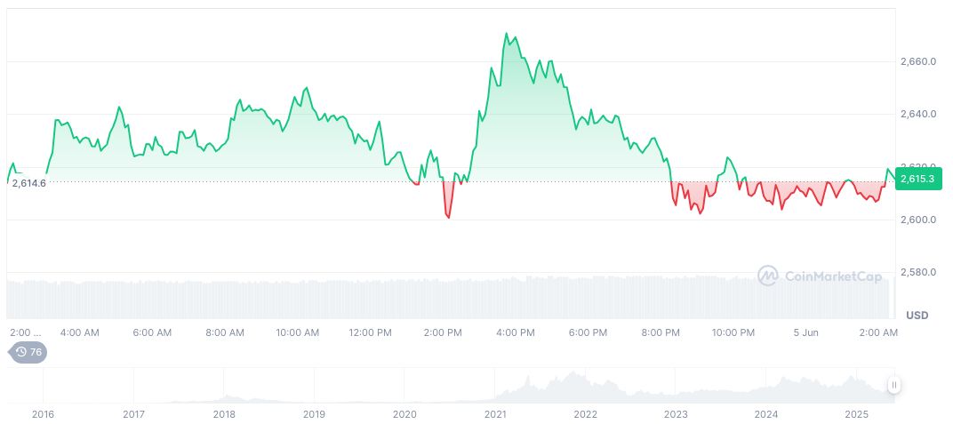Click the 2,614.6 baseline price label
Image resolution: width=953 pixels, height=424 pixels.
click(28, 182)
